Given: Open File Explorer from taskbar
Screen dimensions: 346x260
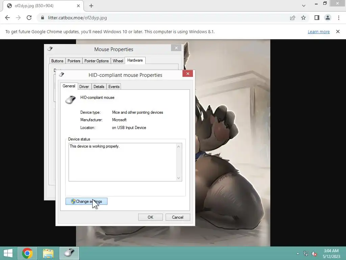Looking at the screenshot, I should [x=48, y=253].
